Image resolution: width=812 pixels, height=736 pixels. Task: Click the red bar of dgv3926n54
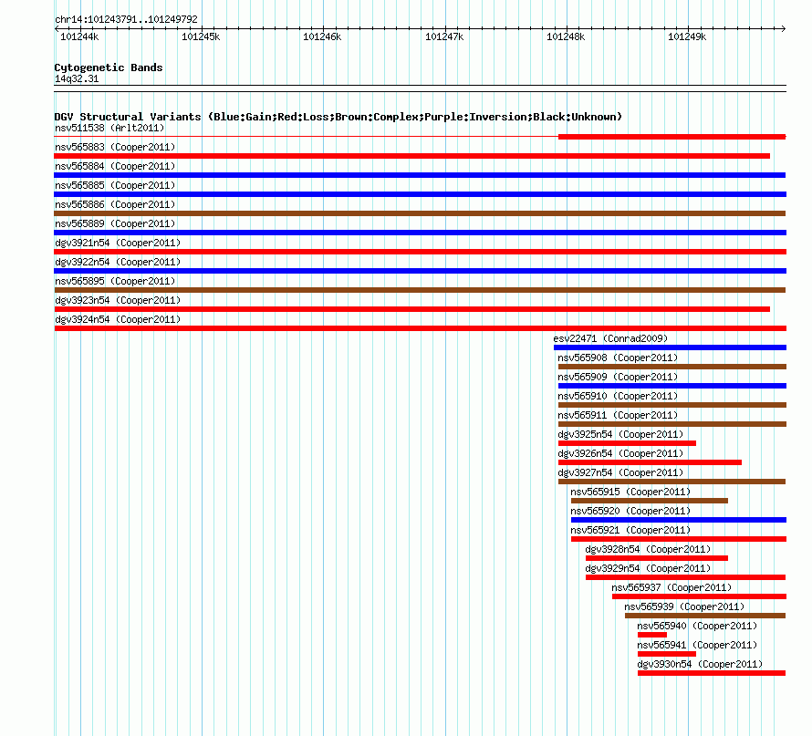650,462
